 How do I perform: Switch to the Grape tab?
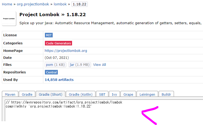coord(128,94)
